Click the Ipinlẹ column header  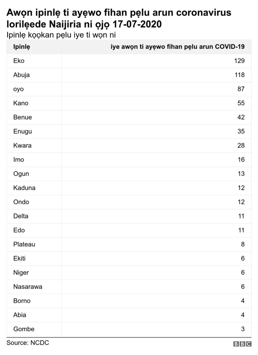21,47
